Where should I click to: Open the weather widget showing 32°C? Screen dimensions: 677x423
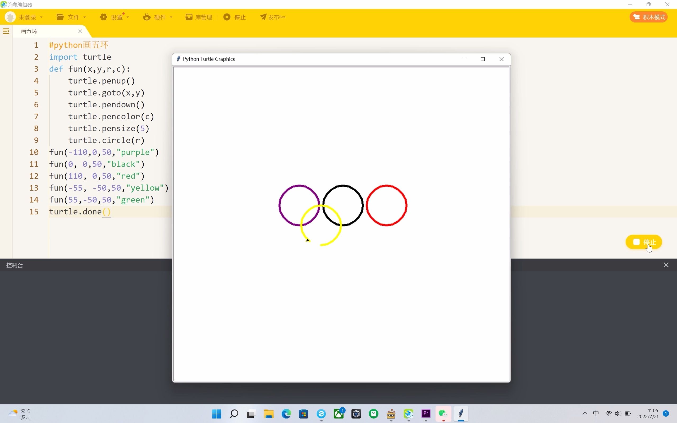pyautogui.click(x=19, y=413)
